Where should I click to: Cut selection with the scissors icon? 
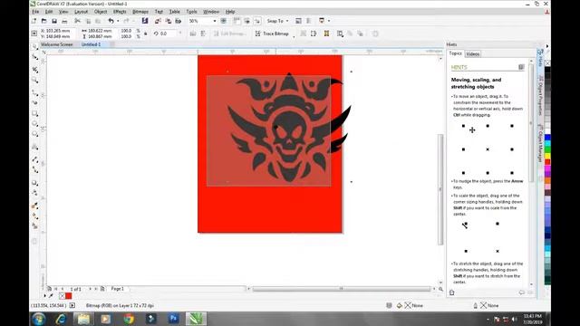point(77,21)
